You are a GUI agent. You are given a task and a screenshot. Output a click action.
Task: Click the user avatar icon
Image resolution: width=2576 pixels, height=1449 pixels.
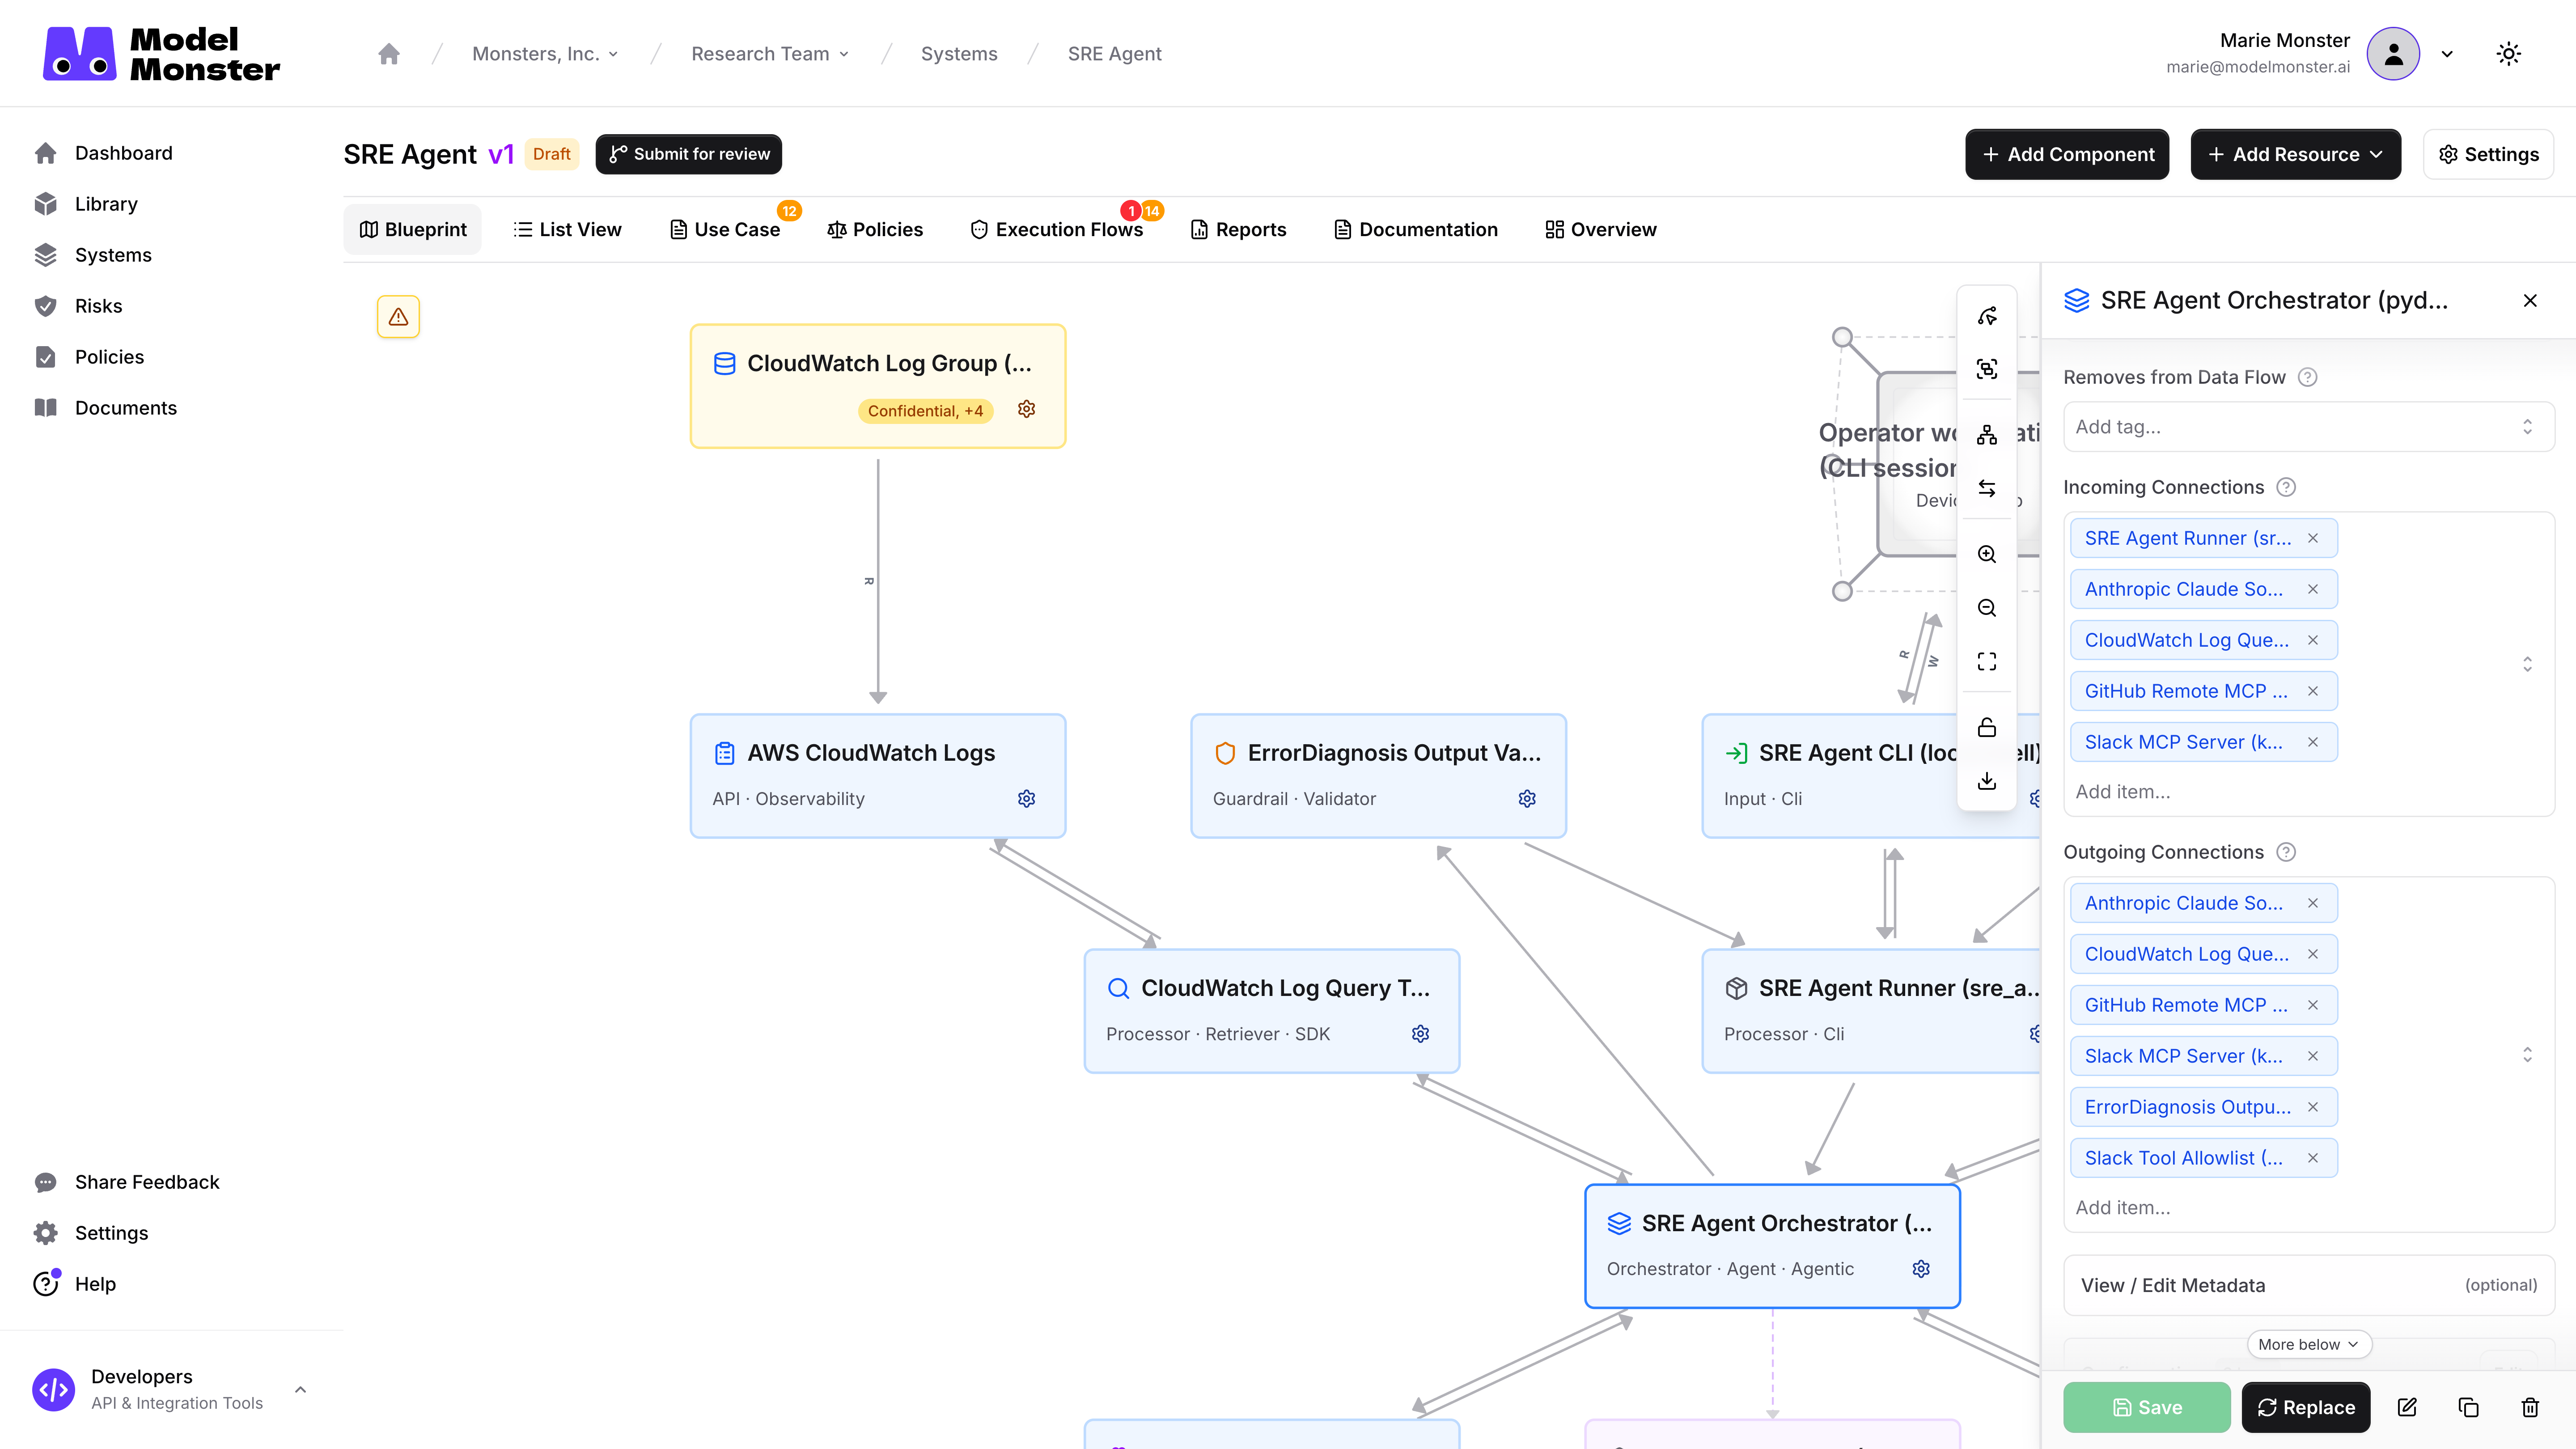[x=2393, y=54]
